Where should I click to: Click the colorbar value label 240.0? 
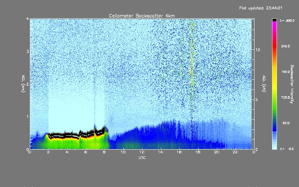(286, 46)
